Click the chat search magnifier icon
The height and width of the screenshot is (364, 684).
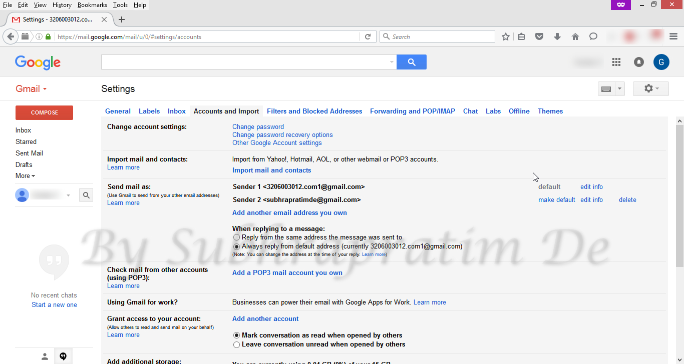coord(86,195)
